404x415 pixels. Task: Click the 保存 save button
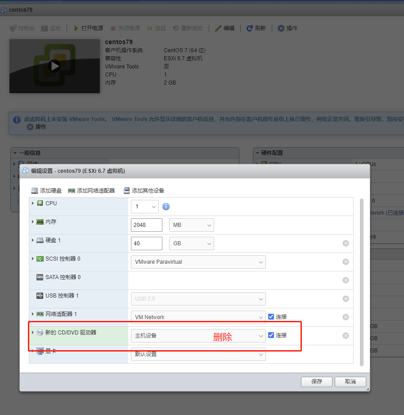point(316,381)
